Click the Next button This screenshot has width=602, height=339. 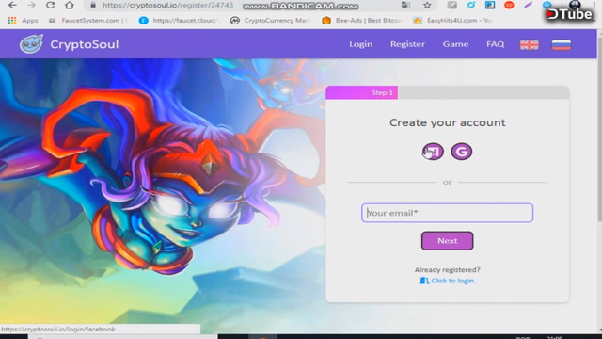point(448,241)
